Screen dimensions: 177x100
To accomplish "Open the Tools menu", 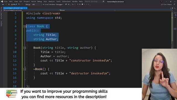I will point(58,1).
